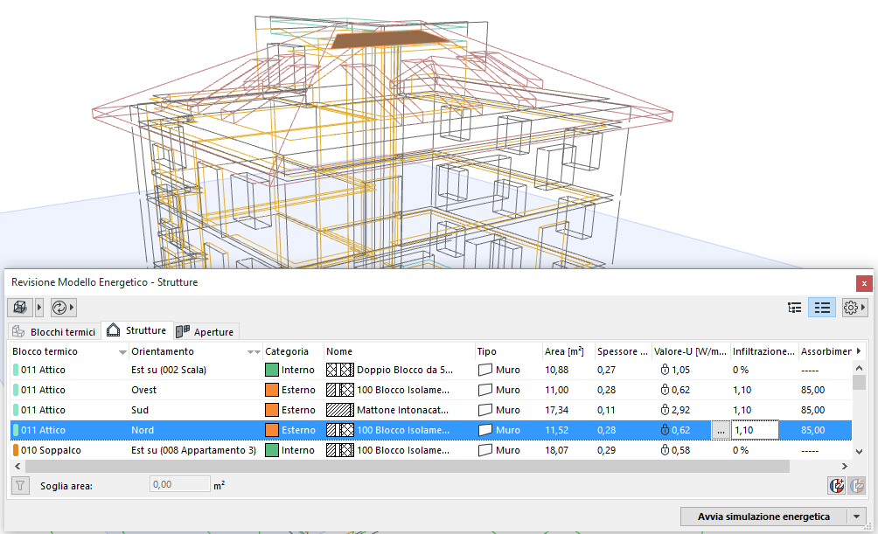Click Avvia simulazione energetica button

[763, 517]
